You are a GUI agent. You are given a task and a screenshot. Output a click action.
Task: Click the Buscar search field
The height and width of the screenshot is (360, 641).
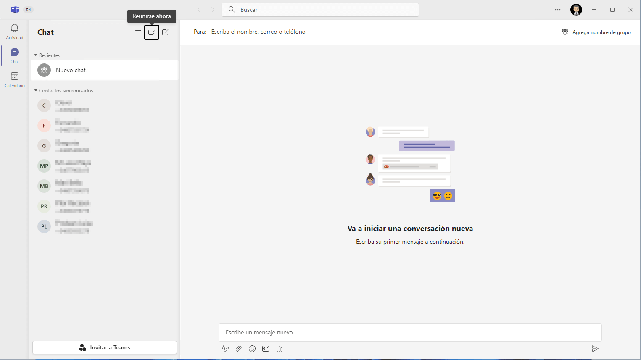pos(324,10)
